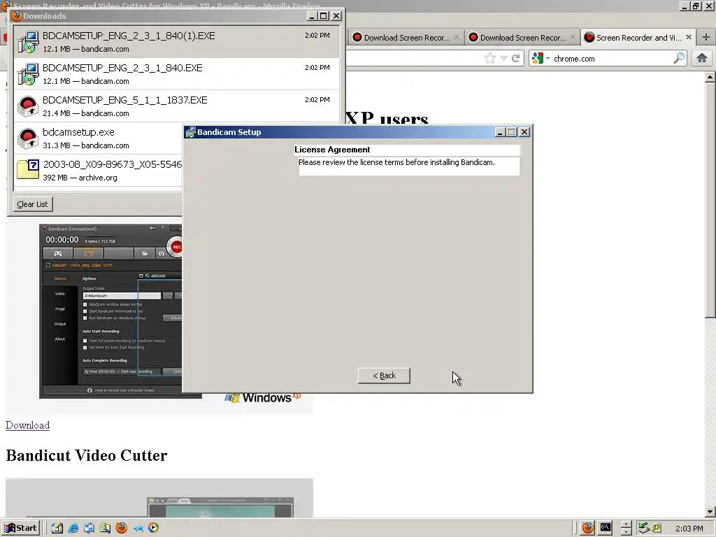Click the Bandicam screenshot thumbnail
Screen dimensions: 716x537
click(110, 311)
